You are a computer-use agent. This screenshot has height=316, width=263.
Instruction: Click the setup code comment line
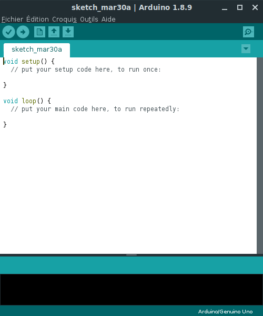[86, 70]
